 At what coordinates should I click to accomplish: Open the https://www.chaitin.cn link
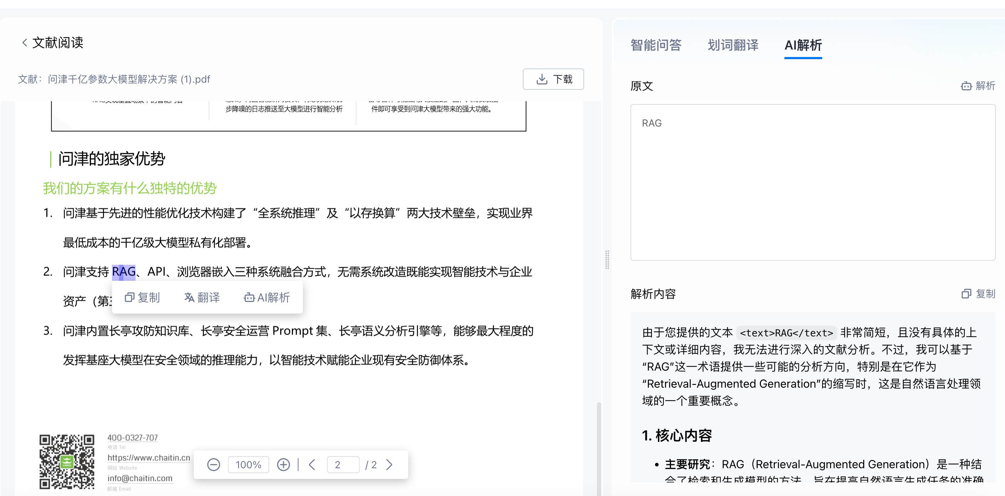149,458
